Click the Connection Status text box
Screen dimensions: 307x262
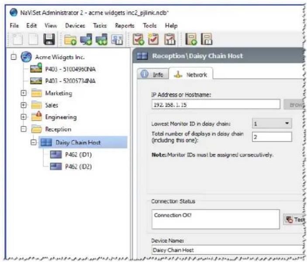[x=216, y=219]
